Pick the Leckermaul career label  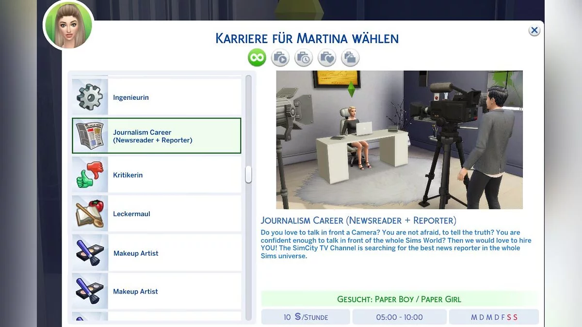click(x=131, y=214)
